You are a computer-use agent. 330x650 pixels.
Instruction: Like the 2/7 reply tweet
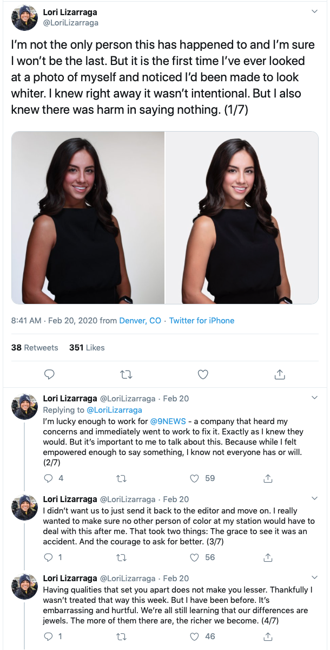click(x=195, y=478)
